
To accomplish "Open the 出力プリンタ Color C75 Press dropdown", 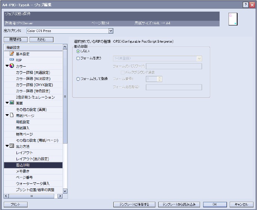I will click(x=110, y=31).
